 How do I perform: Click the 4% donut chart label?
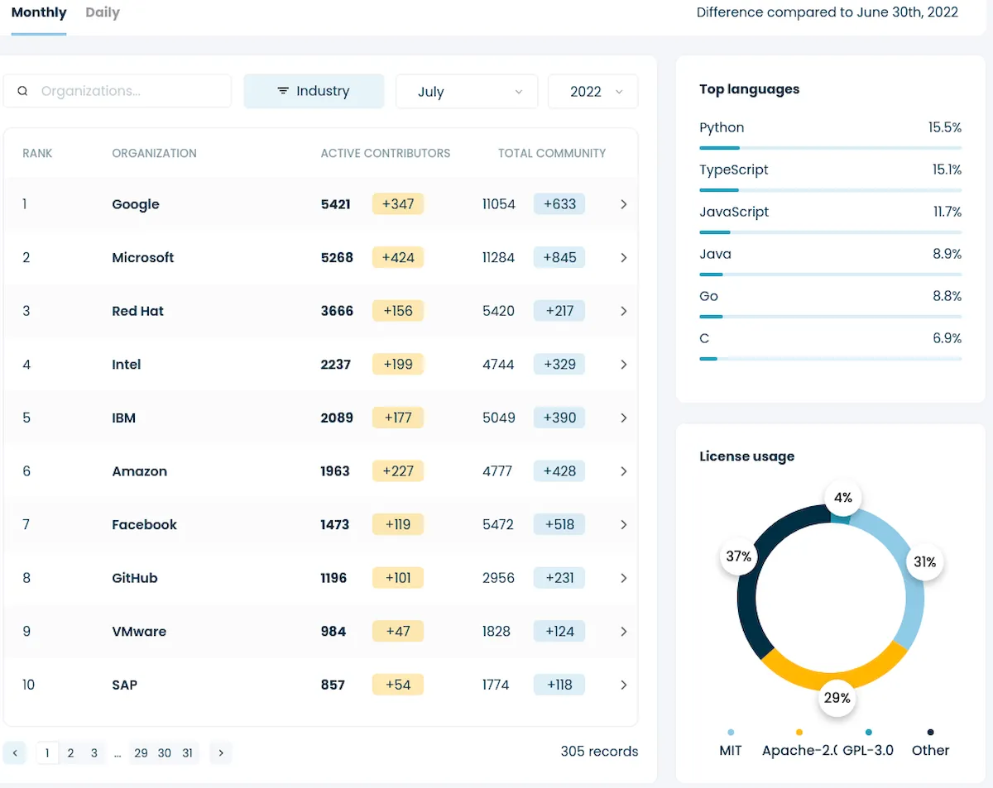coord(842,498)
